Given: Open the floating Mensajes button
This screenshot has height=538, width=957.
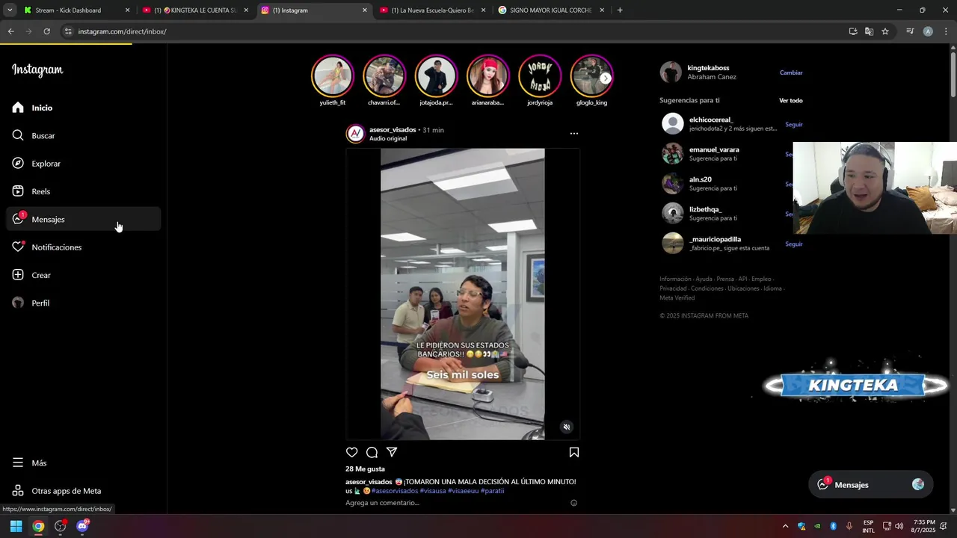Looking at the screenshot, I should point(870,484).
